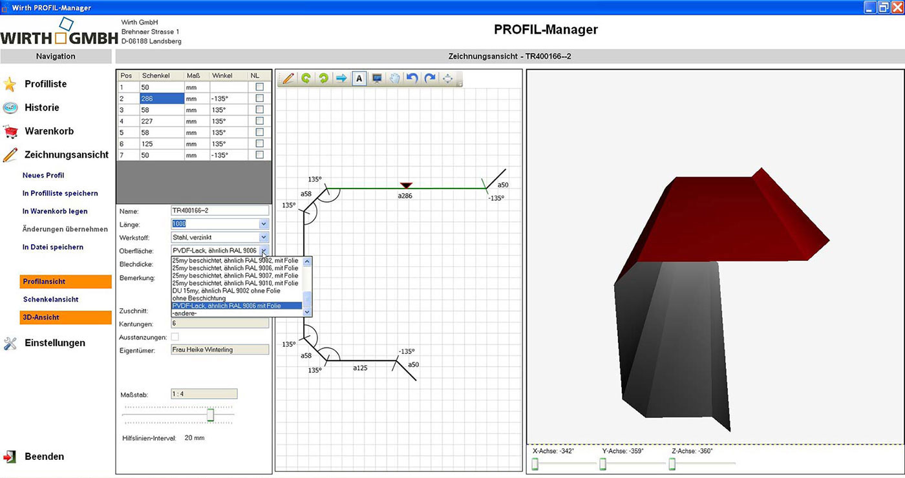
Task: Select the hand pan tool
Action: click(x=394, y=78)
